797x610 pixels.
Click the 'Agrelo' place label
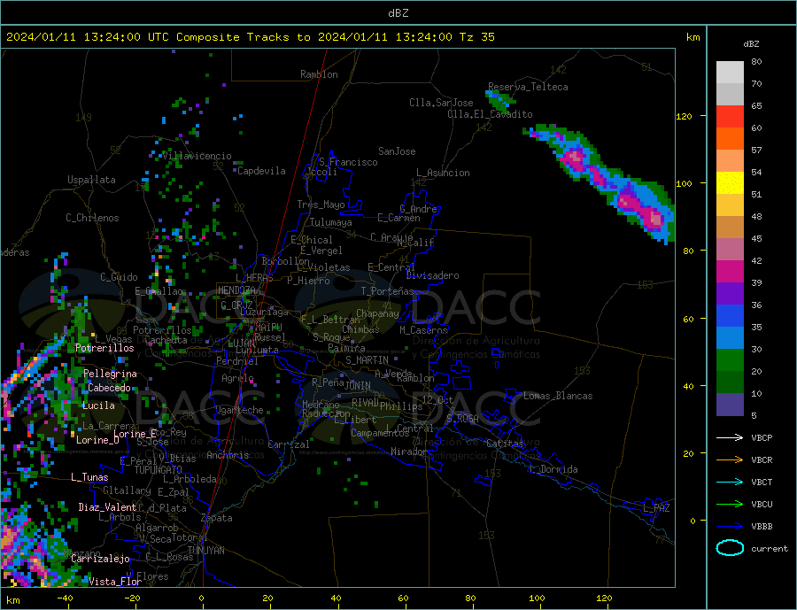tap(237, 378)
